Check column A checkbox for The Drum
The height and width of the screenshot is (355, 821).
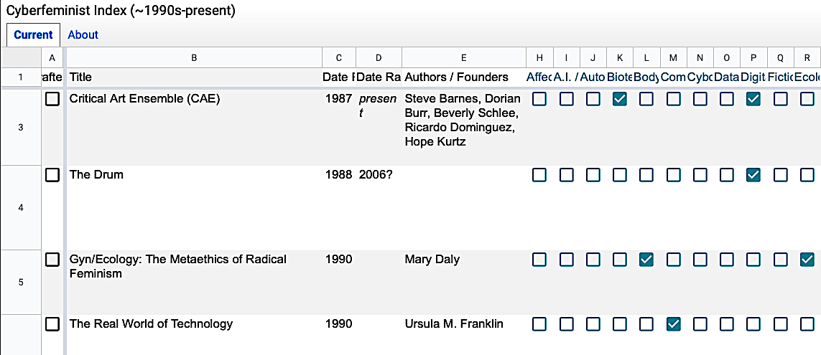coord(52,175)
